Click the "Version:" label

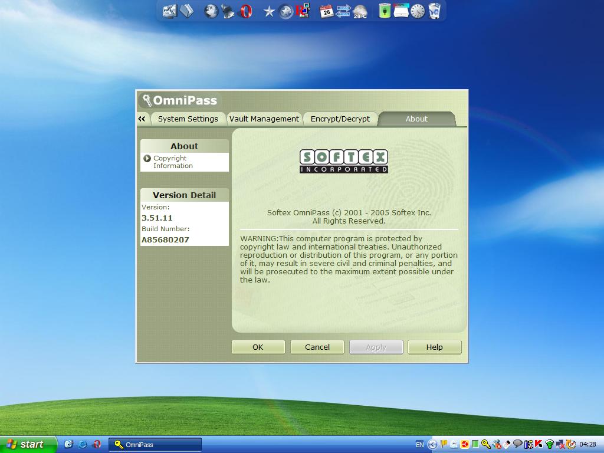(x=155, y=207)
